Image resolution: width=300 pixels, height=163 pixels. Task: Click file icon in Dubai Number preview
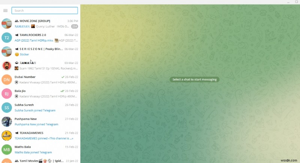(x=16, y=82)
